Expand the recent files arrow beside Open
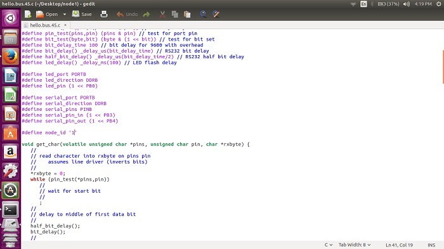The height and width of the screenshot is (249, 444). coord(65,14)
